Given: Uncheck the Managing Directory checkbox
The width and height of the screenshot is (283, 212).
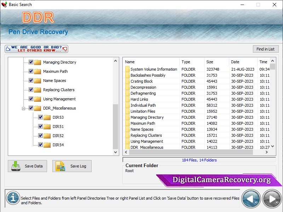Looking at the screenshot, I should pos(31,62).
